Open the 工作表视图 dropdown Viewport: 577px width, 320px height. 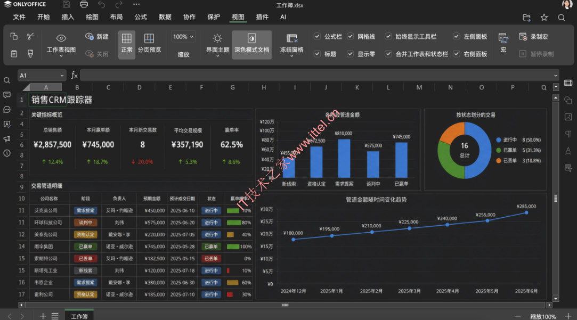point(61,44)
